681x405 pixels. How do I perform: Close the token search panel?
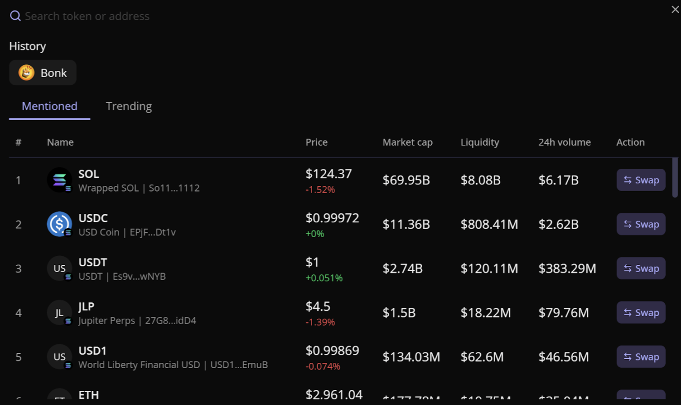point(675,9)
